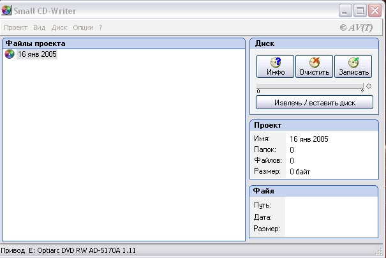The width and height of the screenshot is (386, 258).
Task: Click the round drive status indicator
Action: click(x=369, y=86)
